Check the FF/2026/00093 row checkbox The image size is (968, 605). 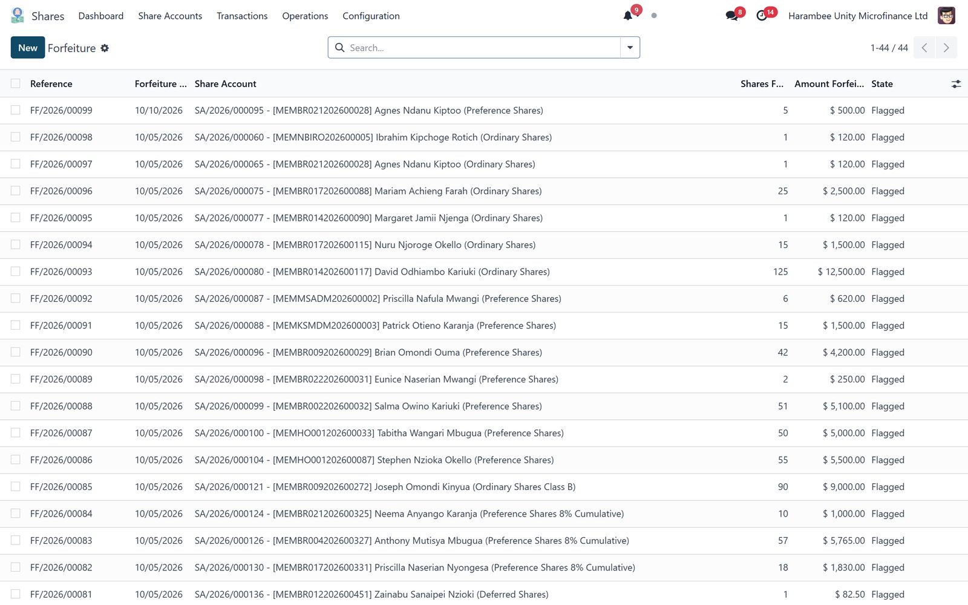16,271
